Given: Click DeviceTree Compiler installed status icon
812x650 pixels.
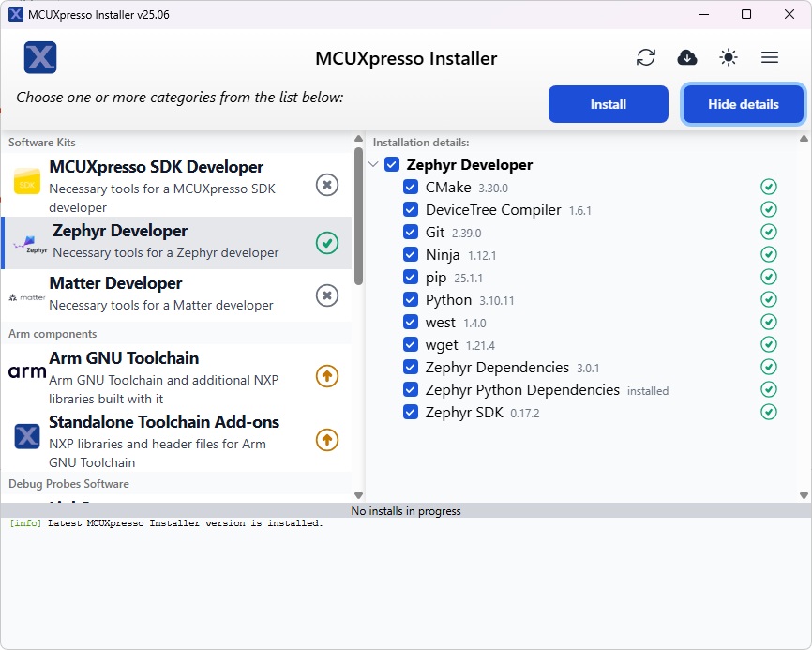Looking at the screenshot, I should pos(769,209).
